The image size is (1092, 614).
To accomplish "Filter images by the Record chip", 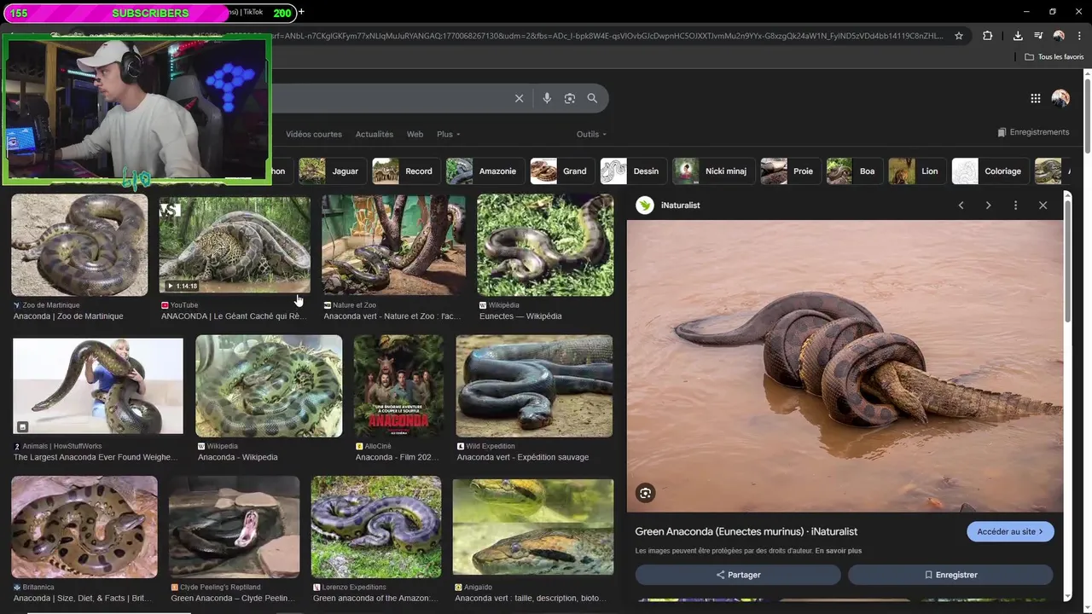I will tap(406, 171).
